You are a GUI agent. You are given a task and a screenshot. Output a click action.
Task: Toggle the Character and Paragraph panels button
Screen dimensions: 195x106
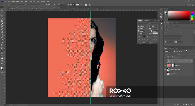point(86,5)
